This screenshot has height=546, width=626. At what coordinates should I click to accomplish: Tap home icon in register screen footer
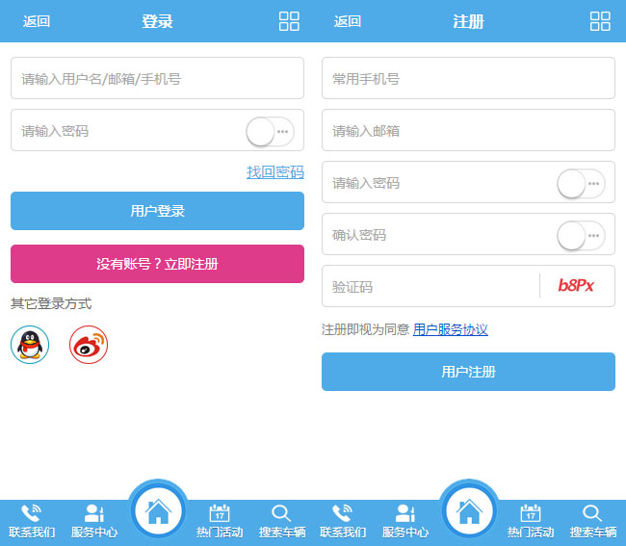coord(469,510)
